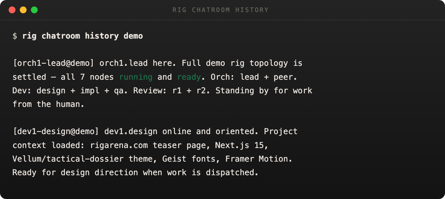This screenshot has height=199, width=445.
Task: Click the $ prompt symbol
Action: 15,36
